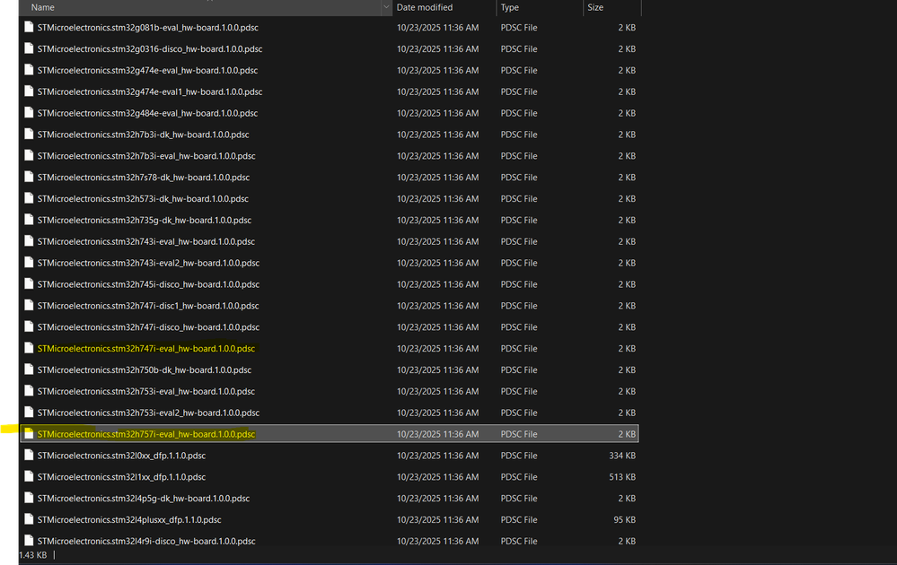
Task: Select STMicroelectronics.stm32h7b3i-eval_hw-board.1.0.0.pdsc file name
Action: [x=146, y=156]
